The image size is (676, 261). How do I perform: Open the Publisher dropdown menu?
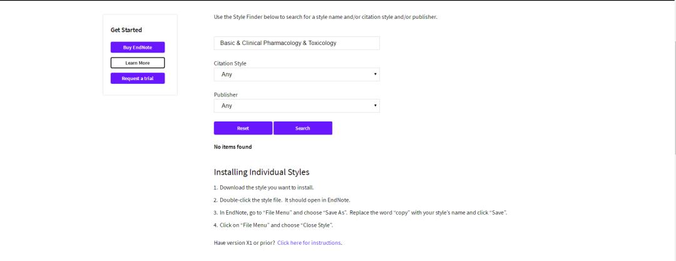[297, 106]
